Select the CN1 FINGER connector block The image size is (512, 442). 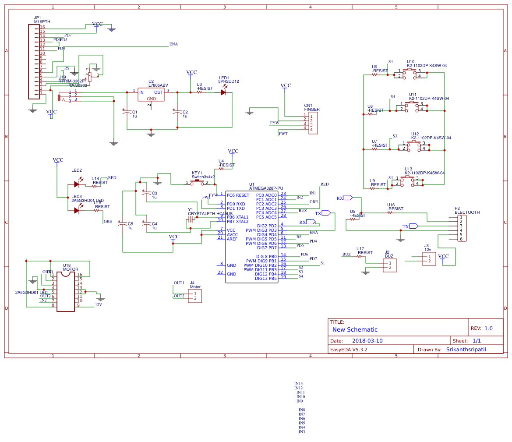tap(313, 123)
